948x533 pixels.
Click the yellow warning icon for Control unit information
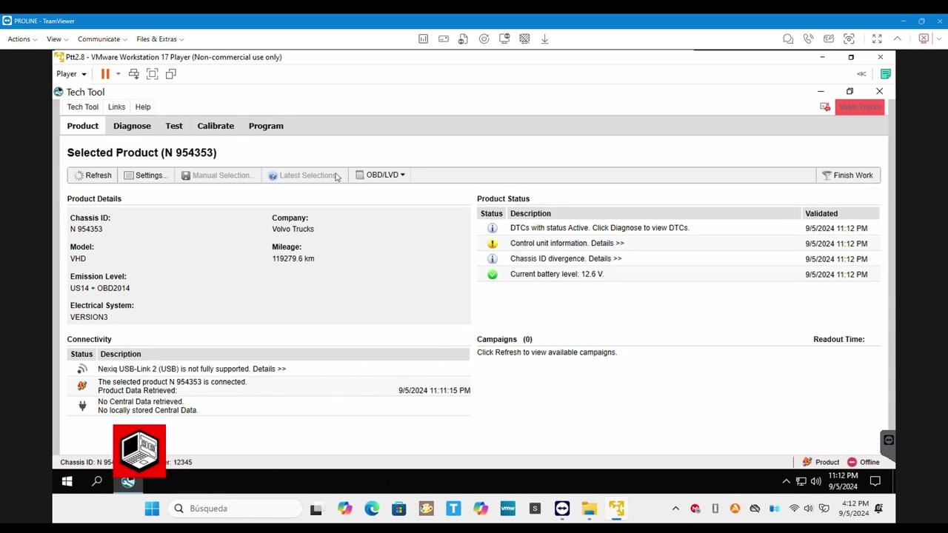[x=492, y=244]
